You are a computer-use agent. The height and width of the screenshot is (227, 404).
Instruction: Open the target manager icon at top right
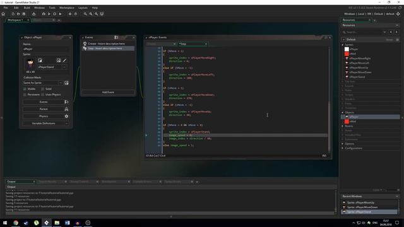[x=398, y=14]
